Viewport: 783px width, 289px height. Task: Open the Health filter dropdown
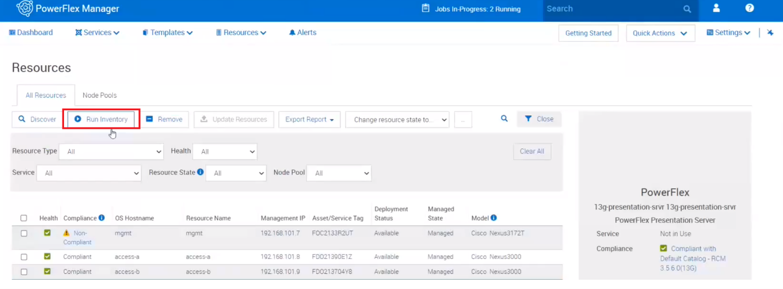pos(224,151)
